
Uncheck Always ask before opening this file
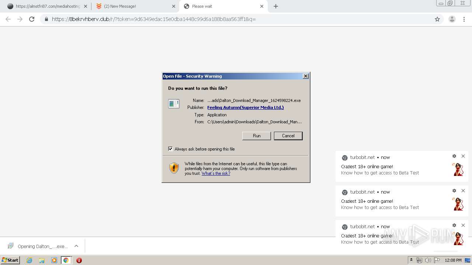[x=170, y=149]
